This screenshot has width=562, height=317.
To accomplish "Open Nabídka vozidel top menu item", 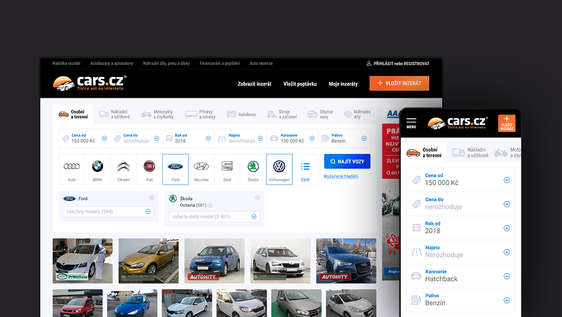I will click(66, 63).
